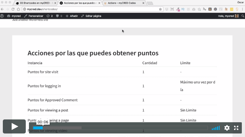Click the Cantidad column header
245x137 pixels.
[150, 63]
